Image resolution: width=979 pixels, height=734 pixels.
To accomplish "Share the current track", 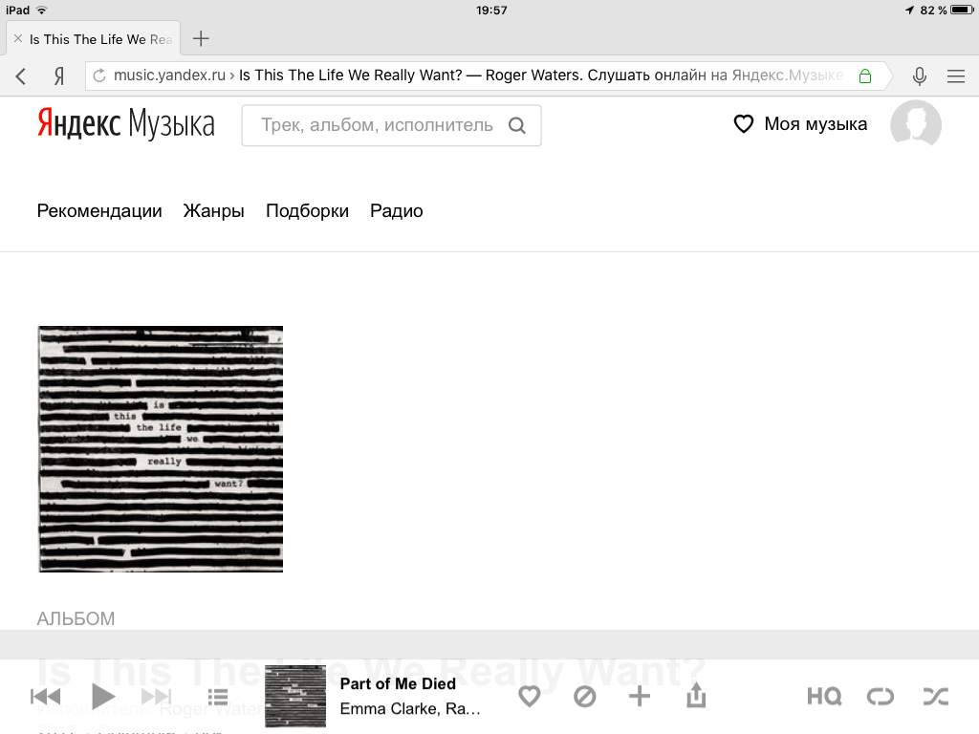I will pyautogui.click(x=696, y=697).
